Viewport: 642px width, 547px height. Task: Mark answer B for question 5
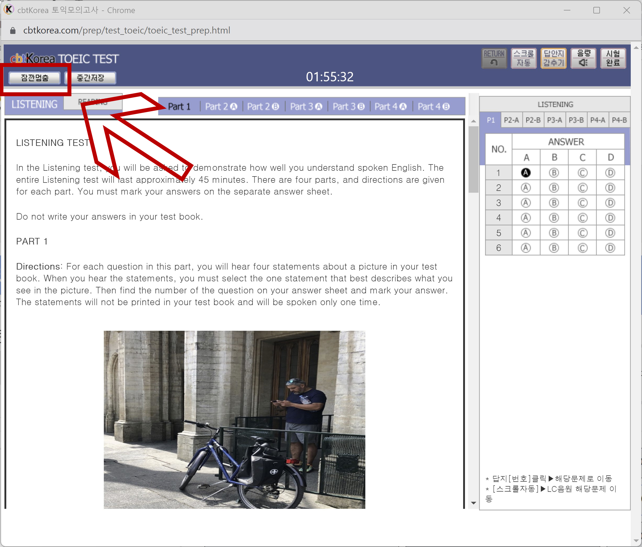pos(554,233)
